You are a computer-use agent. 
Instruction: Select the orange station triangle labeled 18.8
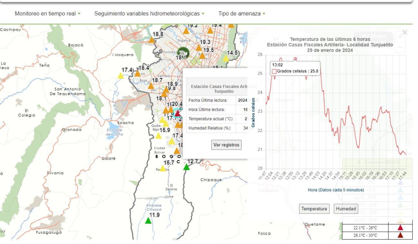[151, 40]
